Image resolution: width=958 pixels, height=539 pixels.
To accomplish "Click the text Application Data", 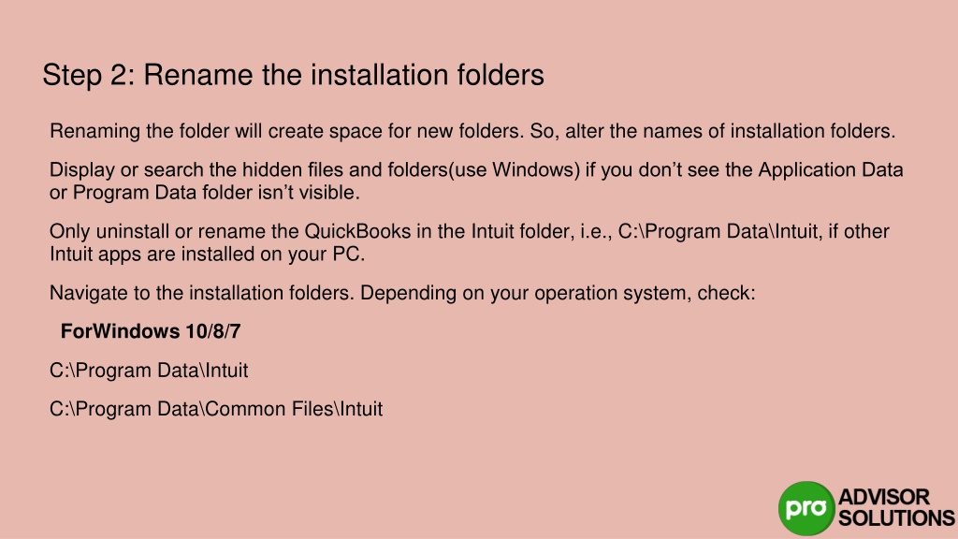I will point(831,170).
